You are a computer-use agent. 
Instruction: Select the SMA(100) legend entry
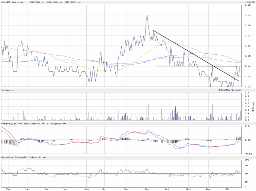coord(54,3)
